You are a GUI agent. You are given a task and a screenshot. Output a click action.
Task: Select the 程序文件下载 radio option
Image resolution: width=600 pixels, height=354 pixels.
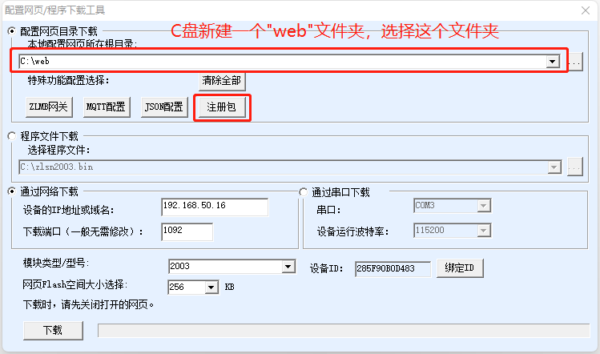point(12,136)
